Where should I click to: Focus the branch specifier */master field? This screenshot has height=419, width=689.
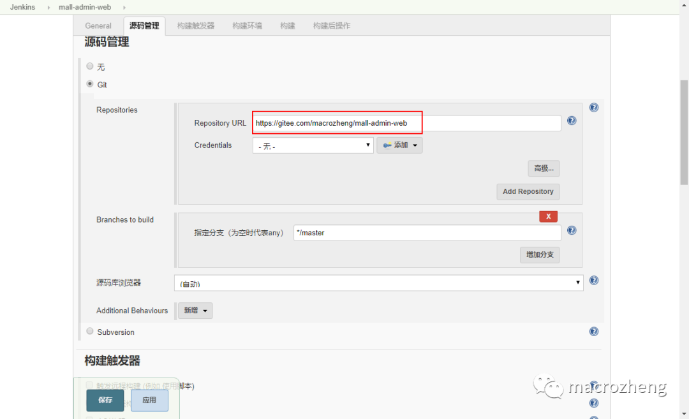(x=427, y=233)
